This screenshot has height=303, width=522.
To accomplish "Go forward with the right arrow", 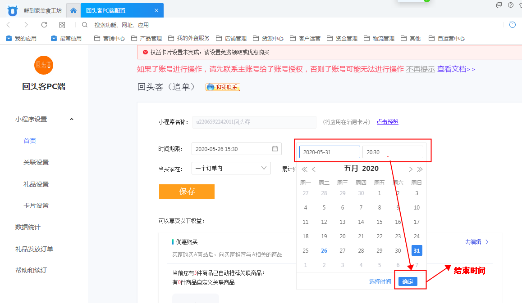I will [26, 25].
